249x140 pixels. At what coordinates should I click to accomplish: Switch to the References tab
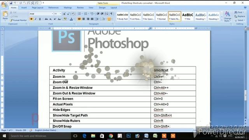54,8
